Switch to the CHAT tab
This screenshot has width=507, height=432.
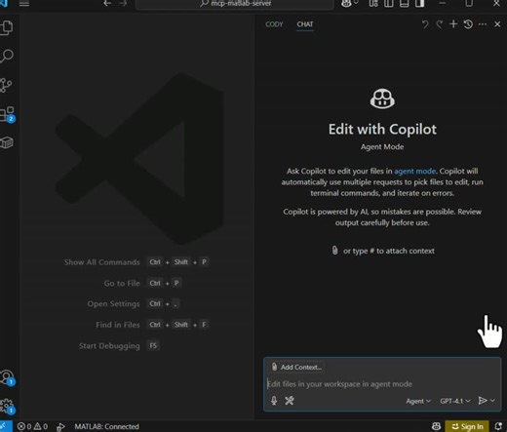305,24
